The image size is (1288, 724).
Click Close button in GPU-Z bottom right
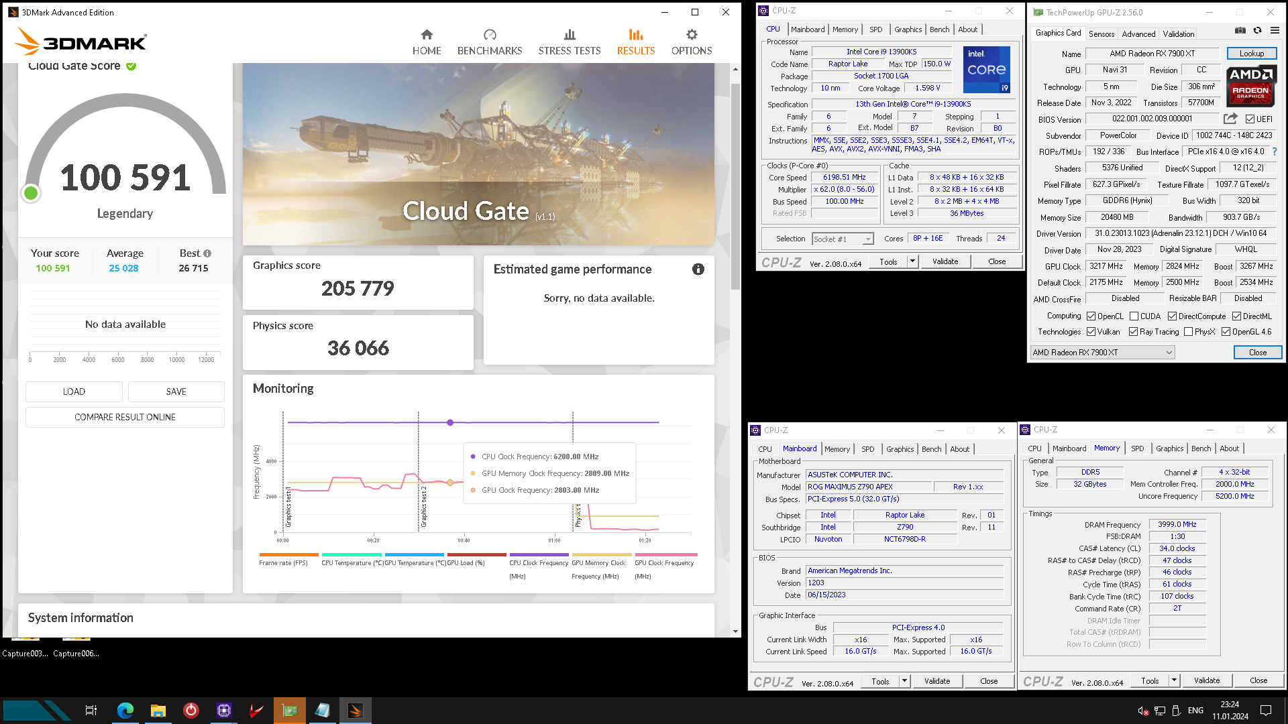tap(1258, 353)
